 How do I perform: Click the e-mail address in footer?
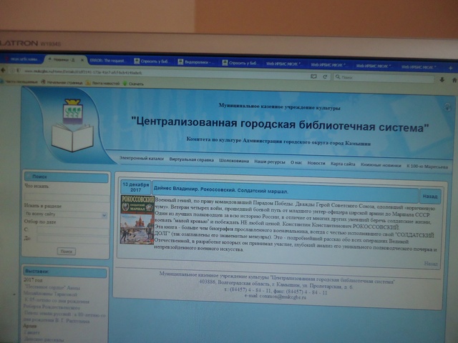[283, 297]
